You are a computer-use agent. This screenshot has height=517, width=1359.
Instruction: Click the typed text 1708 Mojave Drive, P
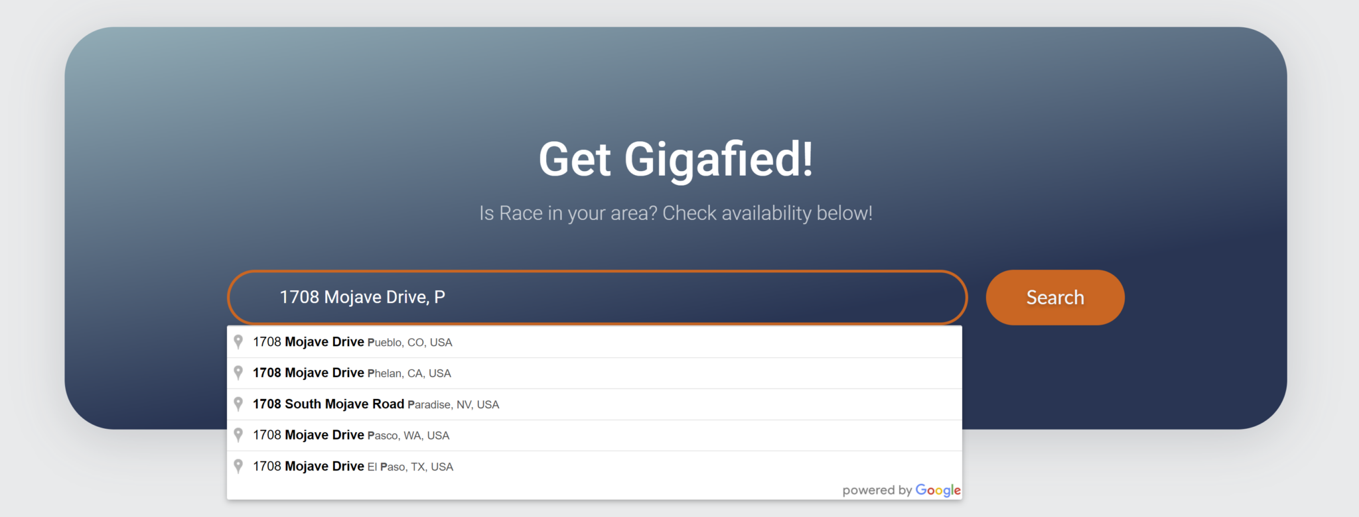pos(362,297)
